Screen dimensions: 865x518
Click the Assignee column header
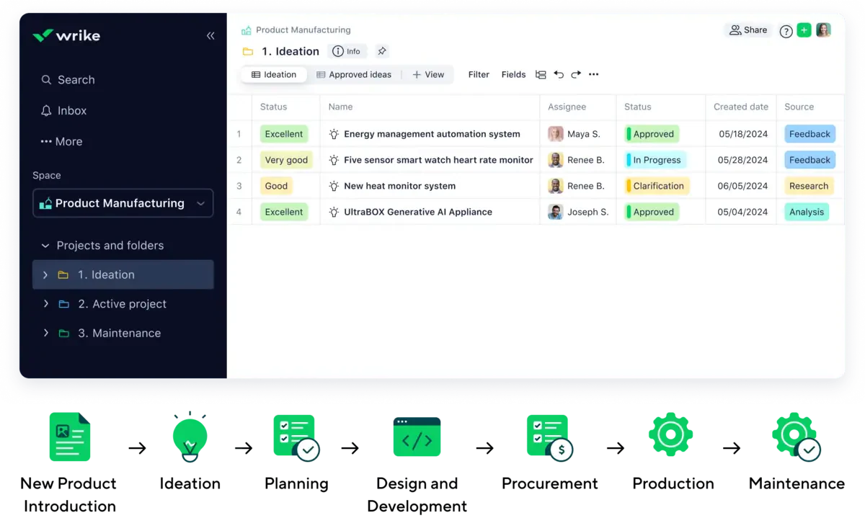tap(567, 107)
